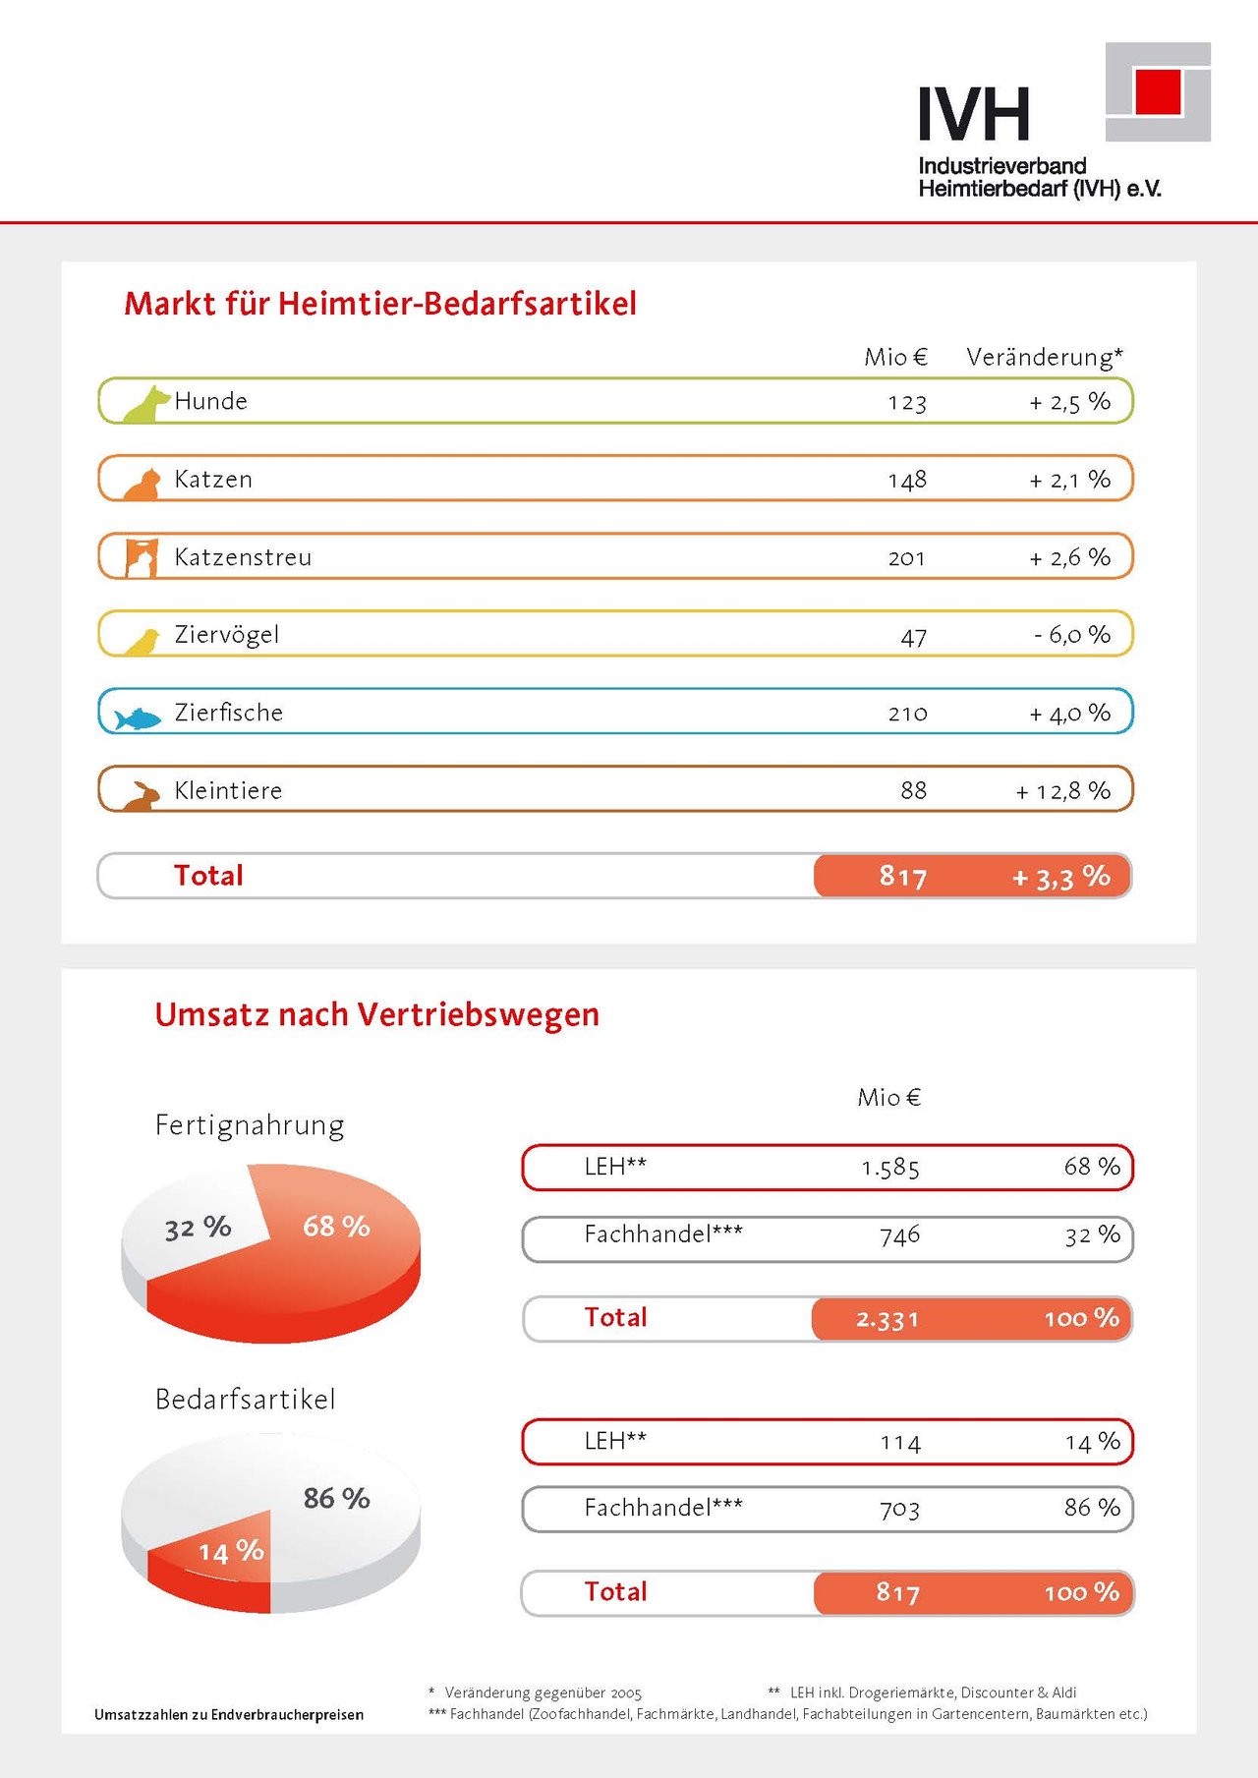Screen dimensions: 1258x1778
Task: Click the Fachhandel*** row showing 703
Action: tap(828, 1509)
